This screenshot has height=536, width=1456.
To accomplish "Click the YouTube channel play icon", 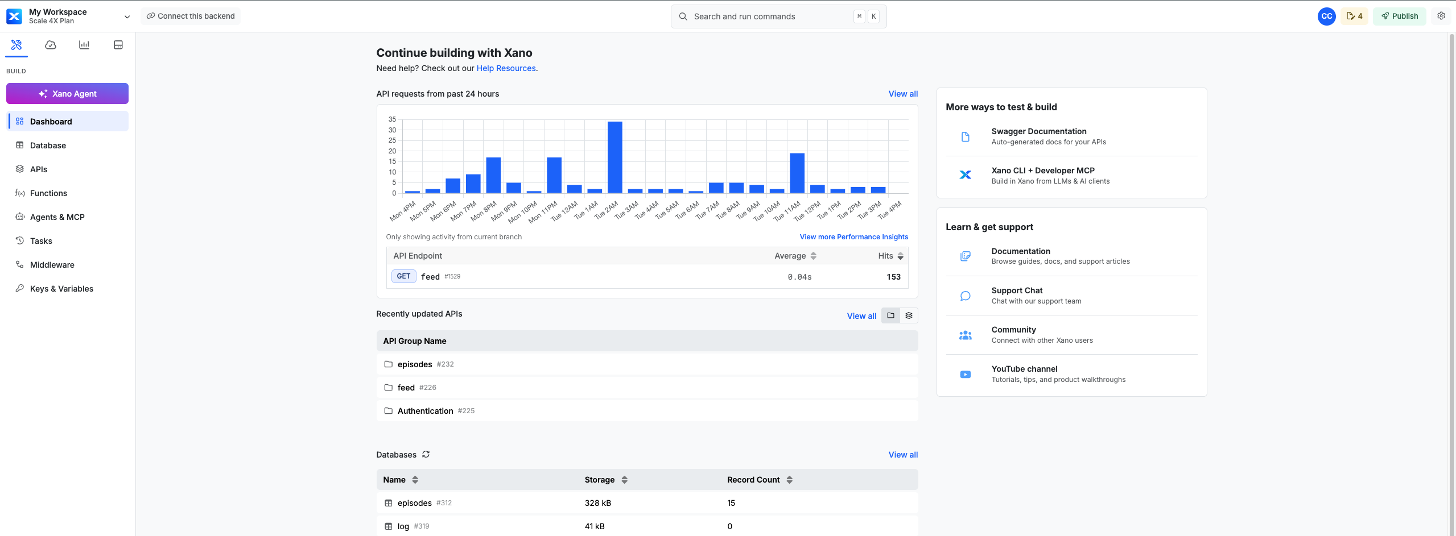I will tap(966, 375).
